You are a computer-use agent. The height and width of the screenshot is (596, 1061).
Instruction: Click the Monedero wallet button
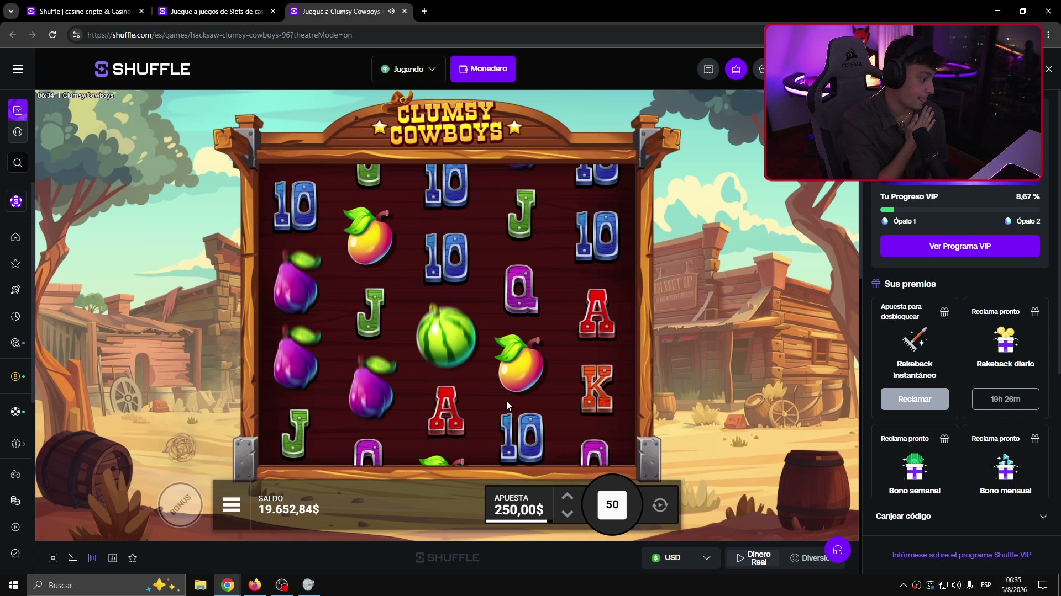483,69
